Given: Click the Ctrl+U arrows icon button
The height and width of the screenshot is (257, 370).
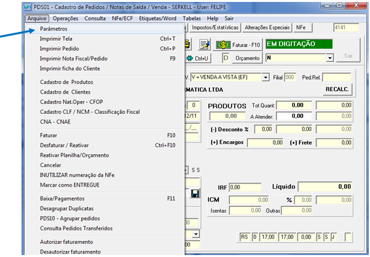Looking at the screenshot, I should [198, 58].
